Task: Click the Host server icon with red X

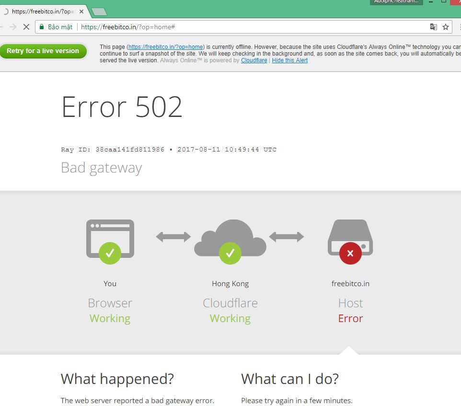Action: click(x=350, y=242)
